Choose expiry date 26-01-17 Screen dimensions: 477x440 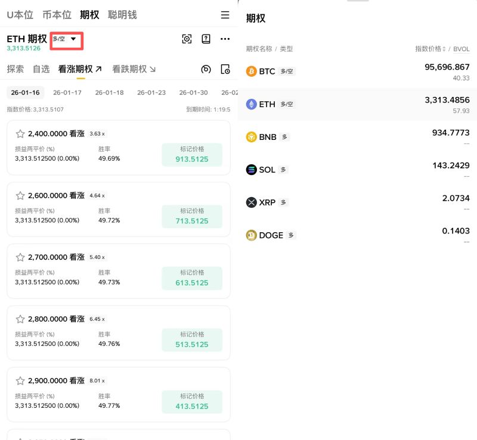click(67, 92)
